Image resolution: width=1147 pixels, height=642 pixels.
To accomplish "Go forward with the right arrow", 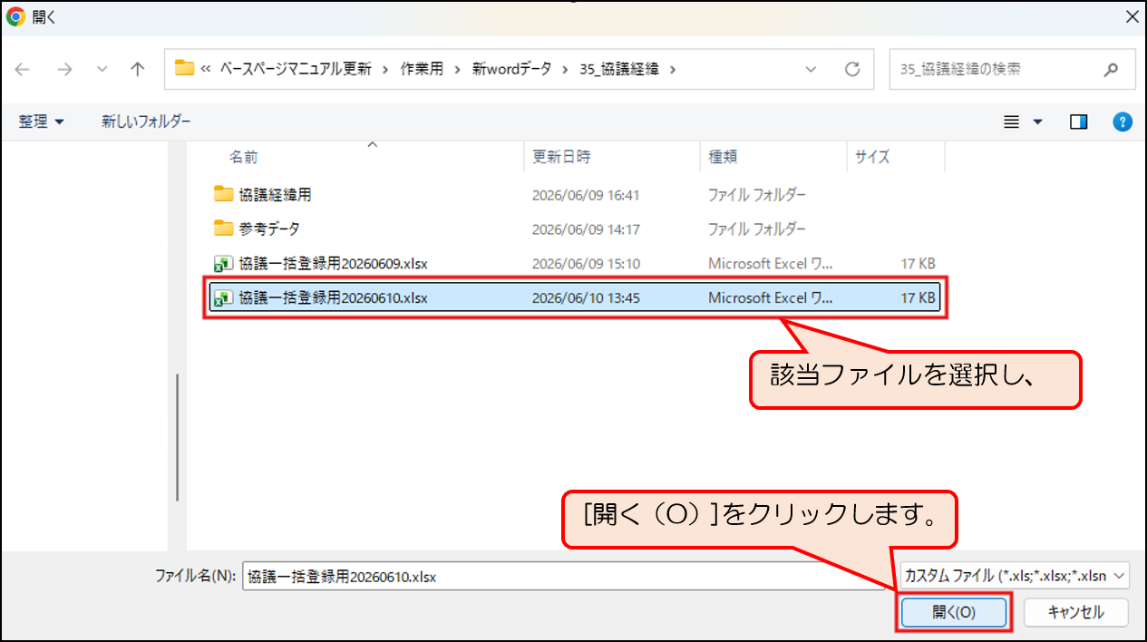I will 64,69.
